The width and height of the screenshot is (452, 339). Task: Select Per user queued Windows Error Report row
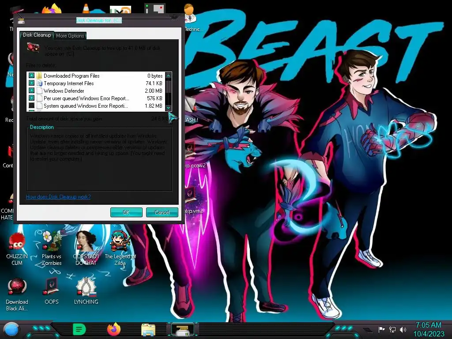(x=87, y=98)
